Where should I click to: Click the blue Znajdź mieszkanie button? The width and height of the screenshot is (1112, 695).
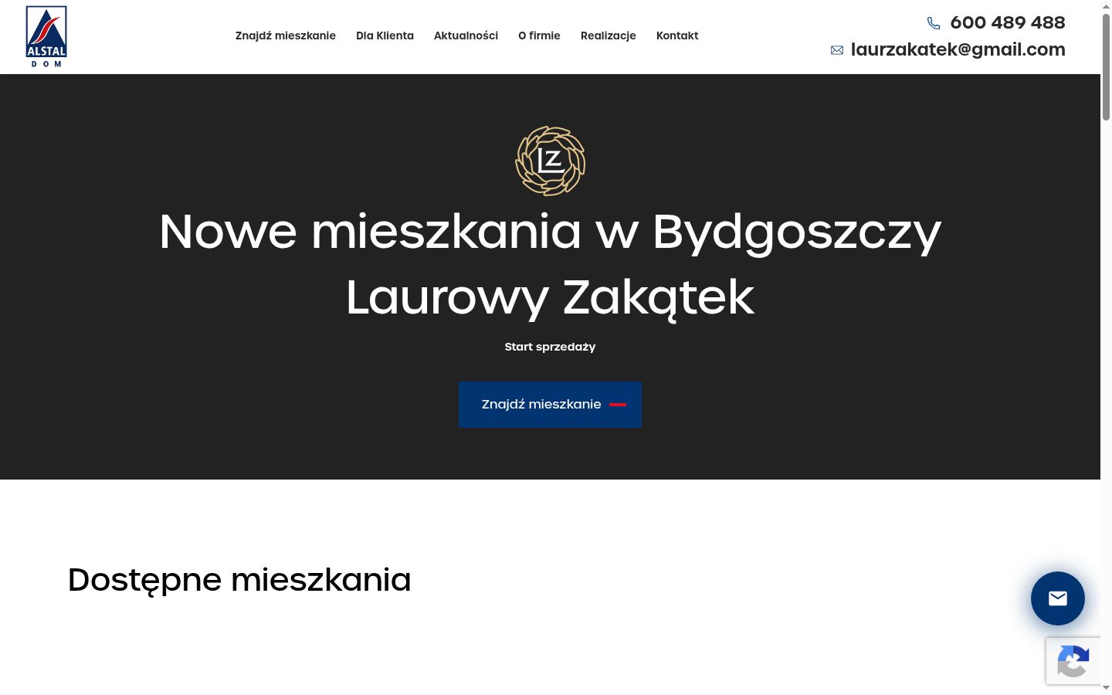point(550,405)
